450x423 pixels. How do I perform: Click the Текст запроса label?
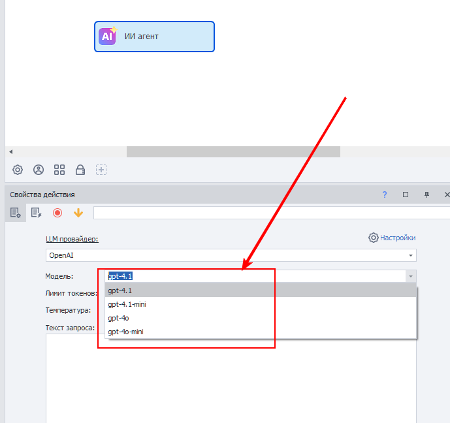tap(70, 328)
